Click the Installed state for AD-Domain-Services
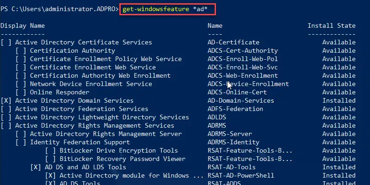The image size is (370, 185). [x=339, y=100]
